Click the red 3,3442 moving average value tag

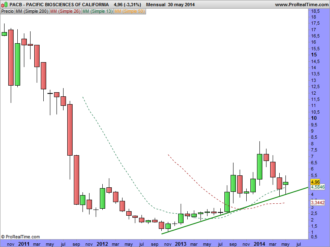pyautogui.click(x=318, y=203)
